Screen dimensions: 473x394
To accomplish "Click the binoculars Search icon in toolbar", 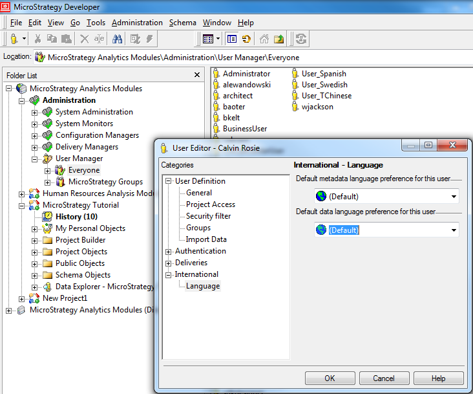I will [x=118, y=39].
